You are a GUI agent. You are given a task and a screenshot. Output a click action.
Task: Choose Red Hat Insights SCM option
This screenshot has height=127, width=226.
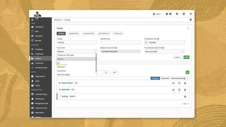(x=76, y=74)
